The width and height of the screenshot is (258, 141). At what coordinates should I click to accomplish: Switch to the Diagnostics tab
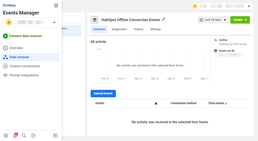pyautogui.click(x=119, y=29)
